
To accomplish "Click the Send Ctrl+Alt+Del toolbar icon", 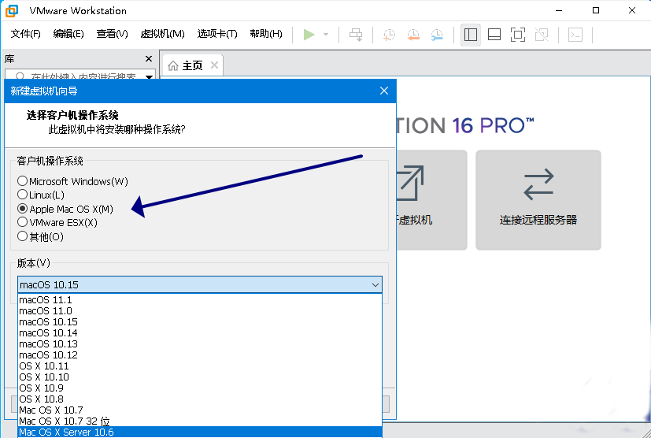I will 356,35.
